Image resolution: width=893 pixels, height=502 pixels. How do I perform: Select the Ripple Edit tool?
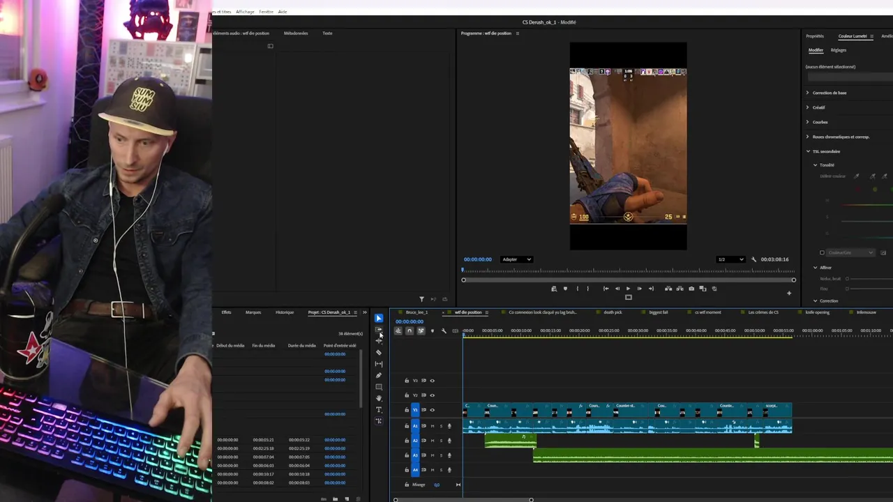point(379,340)
